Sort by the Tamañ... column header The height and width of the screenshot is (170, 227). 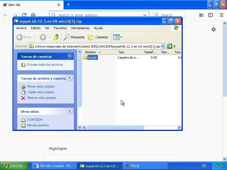(150, 52)
